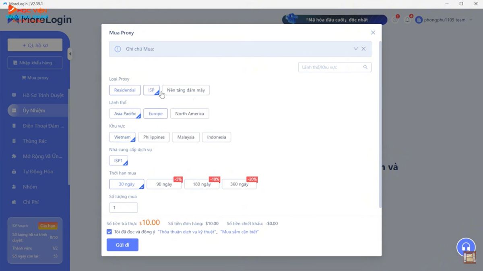The height and width of the screenshot is (271, 483).
Task: Select Vietnam region
Action: click(x=122, y=137)
